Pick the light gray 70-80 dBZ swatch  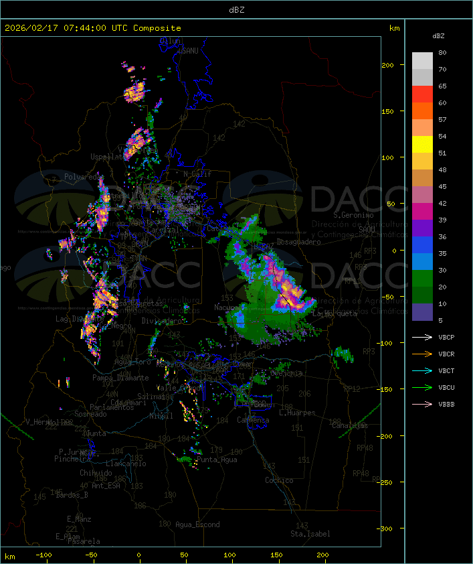[422, 60]
